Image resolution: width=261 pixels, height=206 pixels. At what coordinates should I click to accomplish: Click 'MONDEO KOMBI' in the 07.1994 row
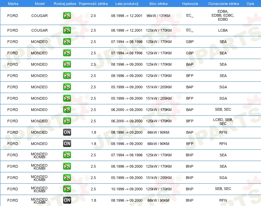tap(39, 155)
